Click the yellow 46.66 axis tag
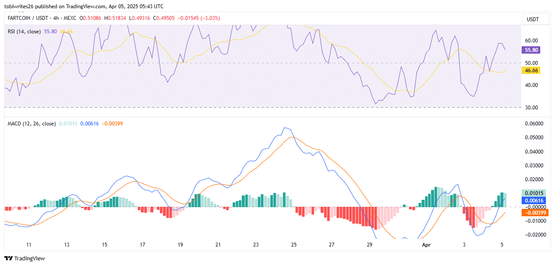 [x=531, y=70]
